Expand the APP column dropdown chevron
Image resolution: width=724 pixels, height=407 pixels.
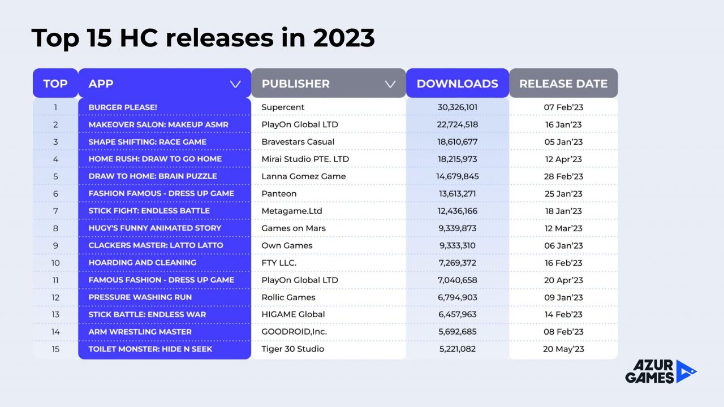[235, 84]
